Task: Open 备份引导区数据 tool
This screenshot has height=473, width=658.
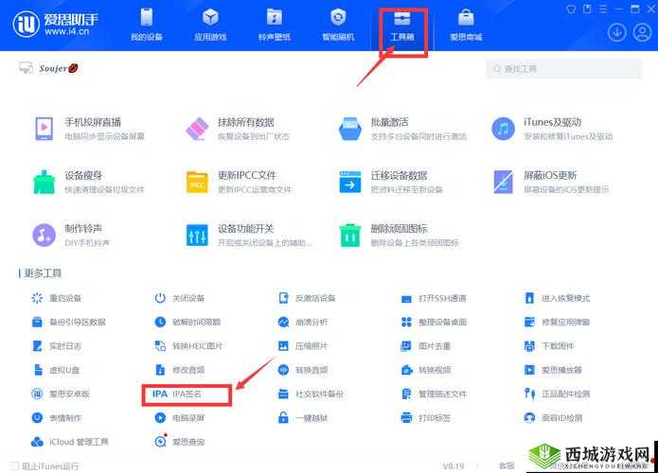Action: click(x=68, y=322)
